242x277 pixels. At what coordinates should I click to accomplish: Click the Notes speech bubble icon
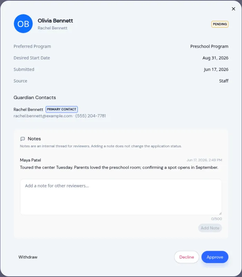pyautogui.click(x=22, y=139)
